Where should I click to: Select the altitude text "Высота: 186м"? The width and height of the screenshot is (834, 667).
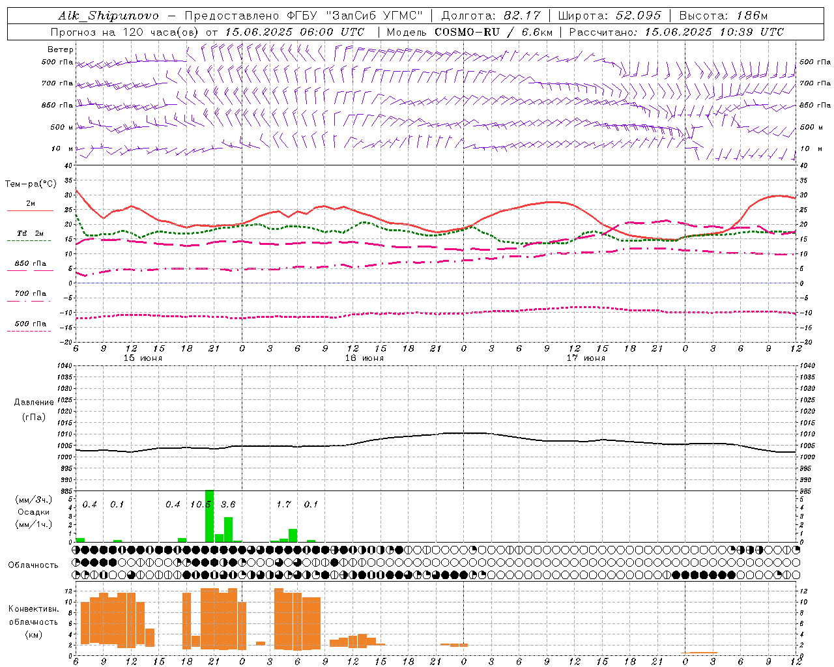pos(723,16)
